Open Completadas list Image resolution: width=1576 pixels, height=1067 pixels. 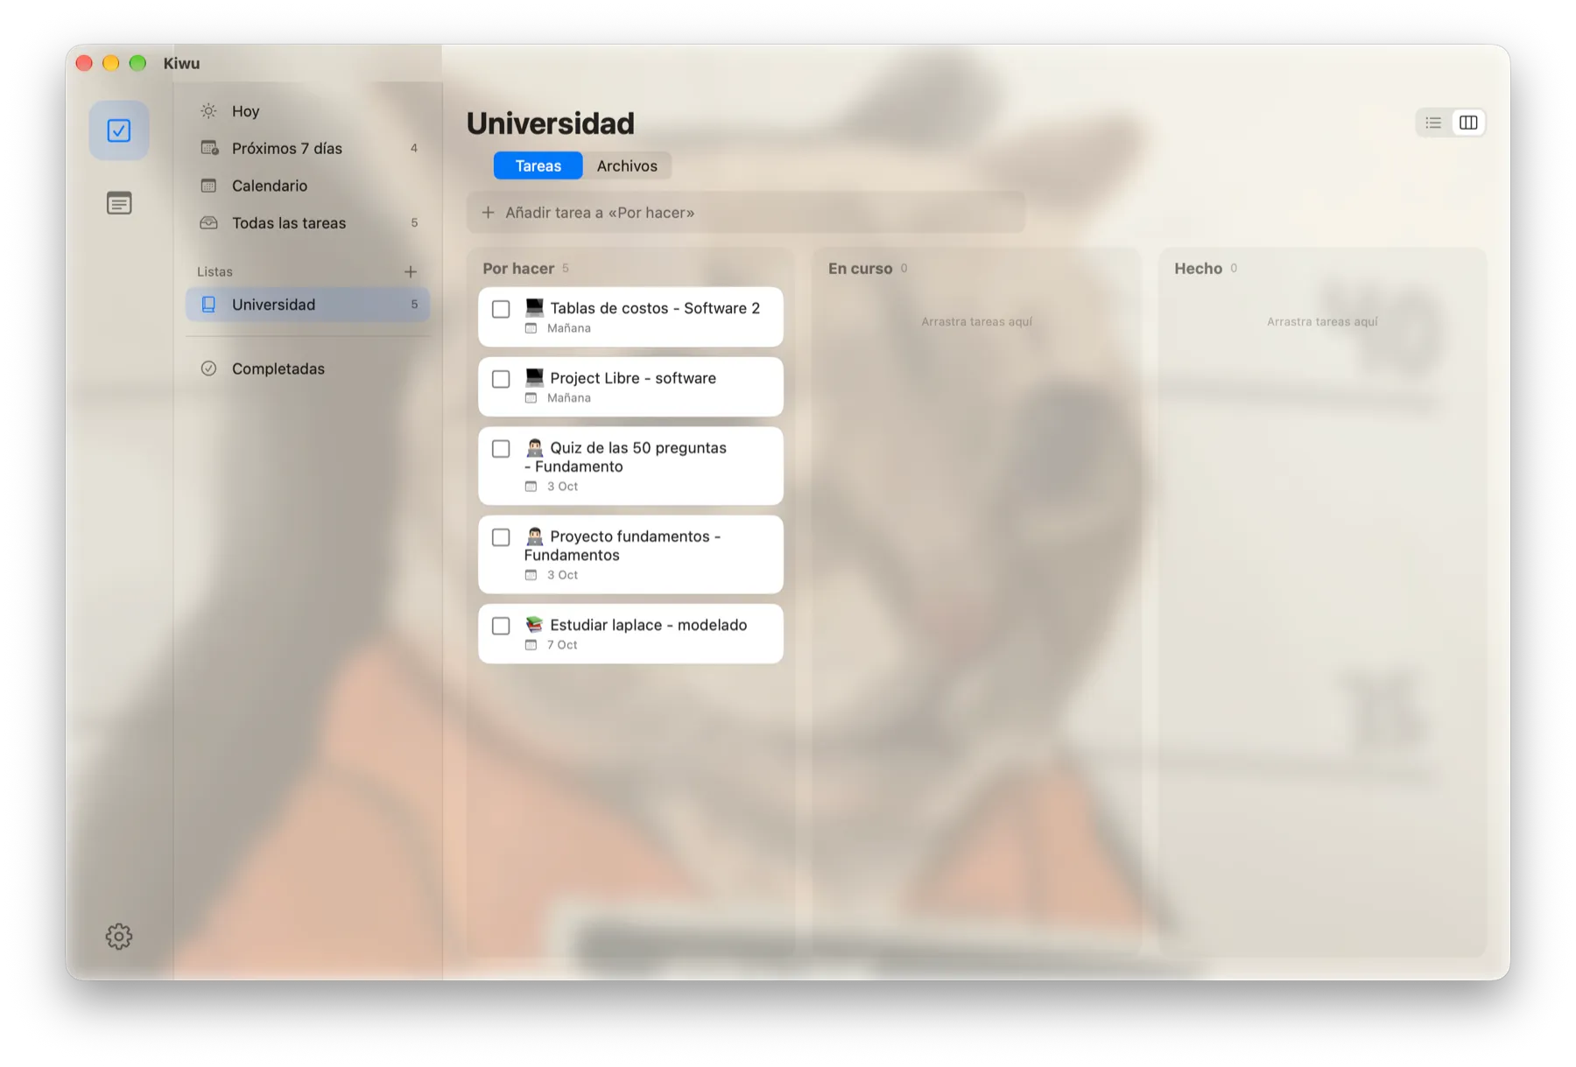pyautogui.click(x=307, y=369)
